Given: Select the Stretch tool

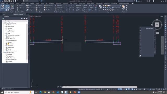Looking at the screenshot, I should (79, 10).
